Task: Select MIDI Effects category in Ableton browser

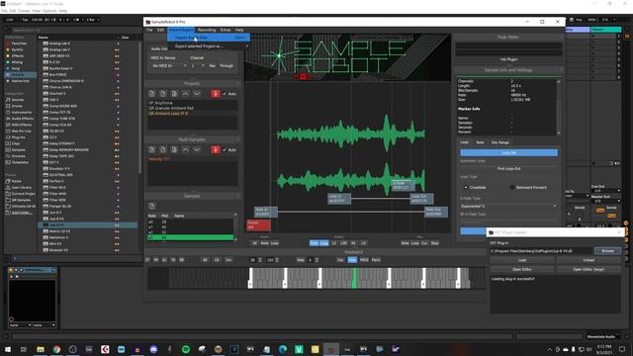Action: click(x=21, y=125)
